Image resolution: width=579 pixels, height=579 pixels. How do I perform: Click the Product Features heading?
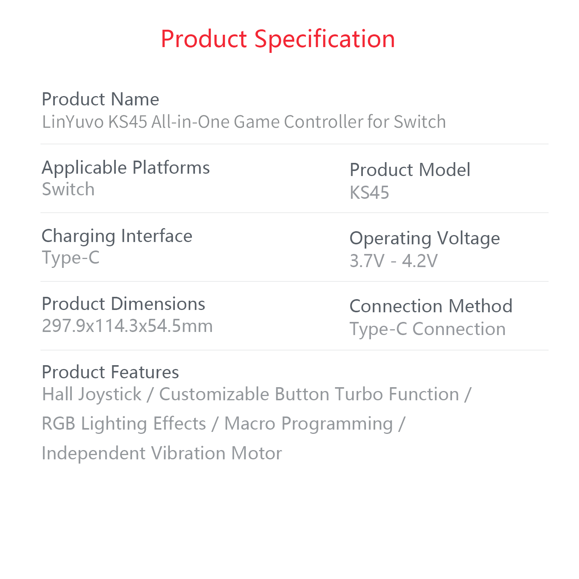pos(110,372)
